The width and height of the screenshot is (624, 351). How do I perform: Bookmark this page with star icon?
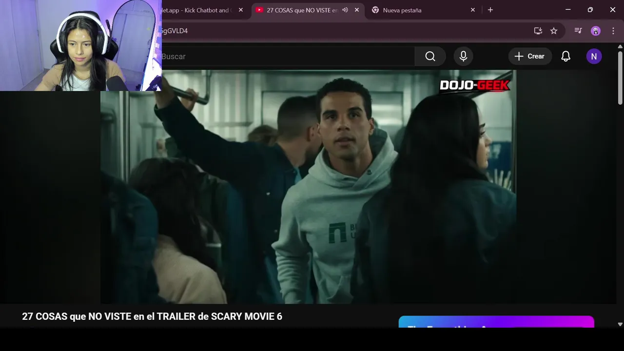pos(554,31)
